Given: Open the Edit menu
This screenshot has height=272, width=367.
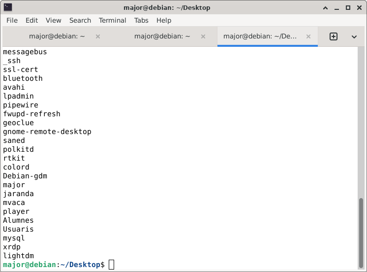Looking at the screenshot, I should (31, 20).
